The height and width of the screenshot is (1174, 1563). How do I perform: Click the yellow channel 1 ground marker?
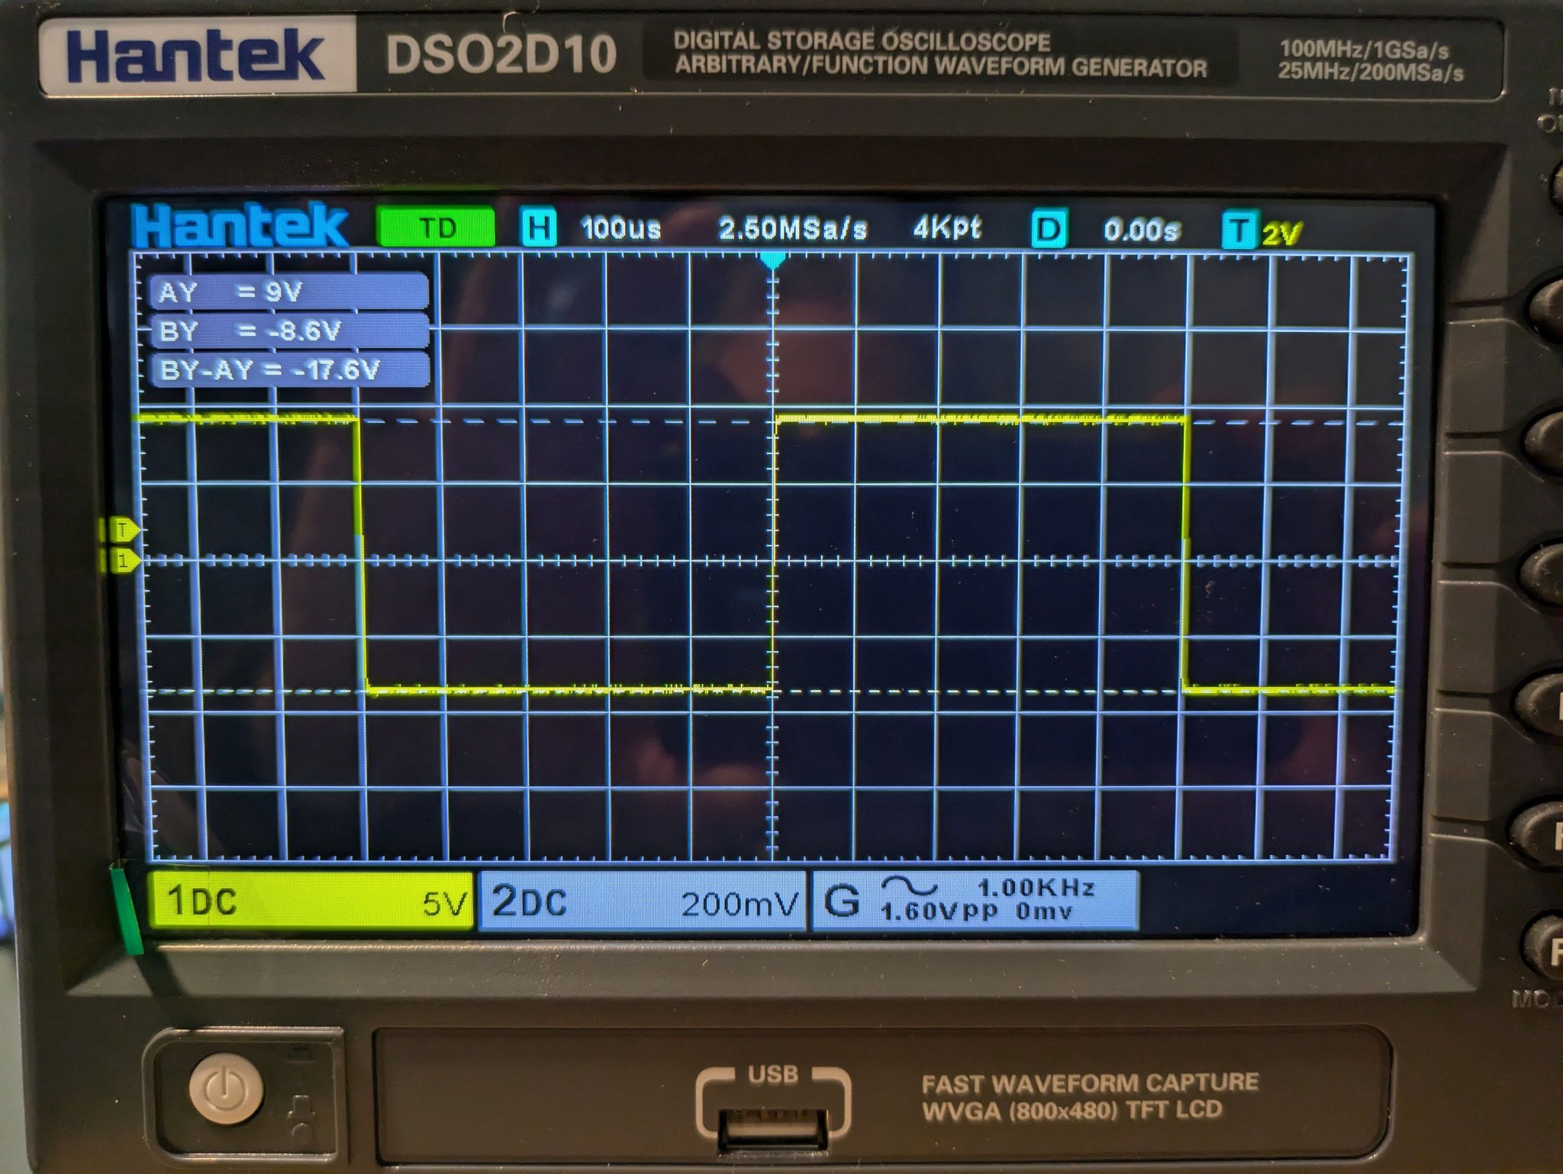pyautogui.click(x=122, y=560)
